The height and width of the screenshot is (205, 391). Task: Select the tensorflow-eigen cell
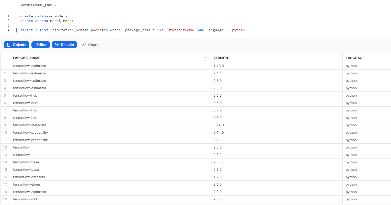pyautogui.click(x=110, y=184)
